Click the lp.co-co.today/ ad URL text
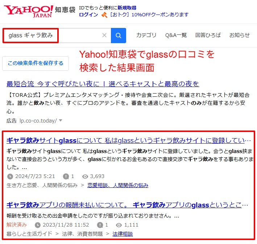Viewport: 257px width, 244px height. 38,121
